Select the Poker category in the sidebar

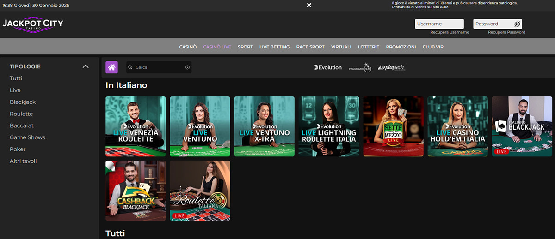click(18, 149)
